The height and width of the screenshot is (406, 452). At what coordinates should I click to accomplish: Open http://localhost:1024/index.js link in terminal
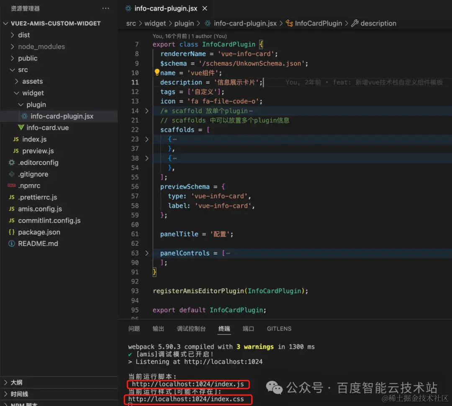point(188,384)
